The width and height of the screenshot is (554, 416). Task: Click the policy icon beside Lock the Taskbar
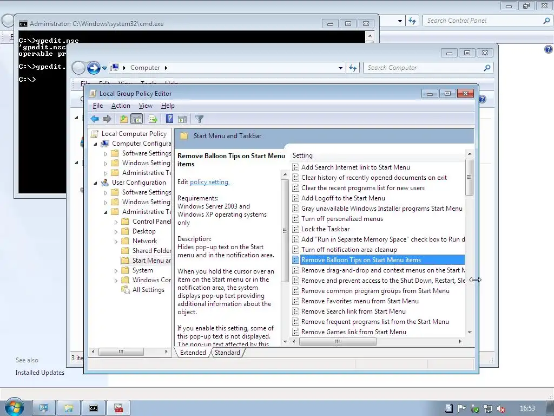296,229
